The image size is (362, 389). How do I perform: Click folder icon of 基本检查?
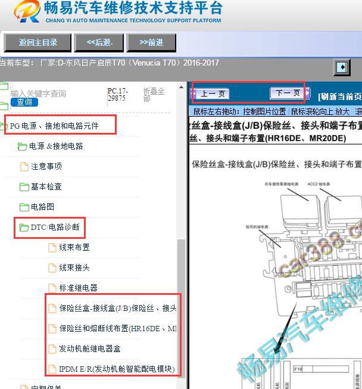(24, 187)
